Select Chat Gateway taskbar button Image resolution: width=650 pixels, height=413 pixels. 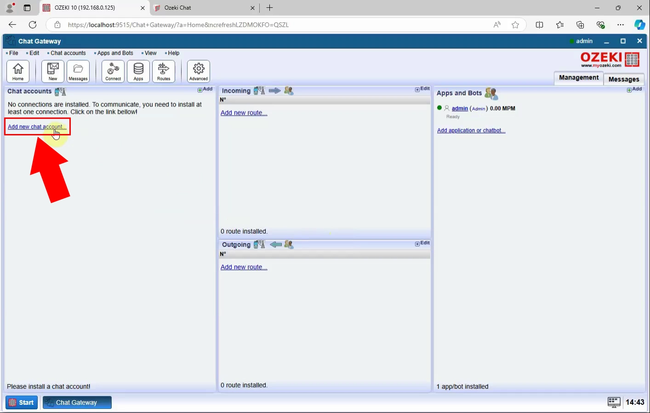pyautogui.click(x=77, y=402)
